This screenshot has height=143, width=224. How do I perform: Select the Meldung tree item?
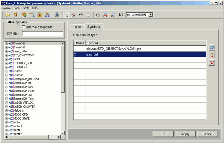(x=18, y=110)
